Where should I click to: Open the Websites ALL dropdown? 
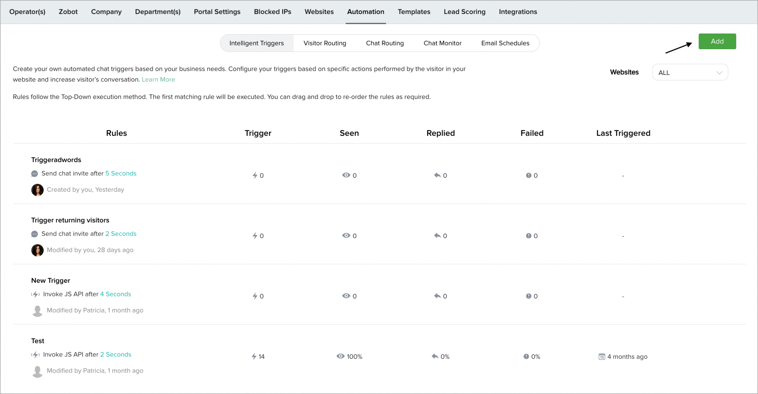(690, 72)
